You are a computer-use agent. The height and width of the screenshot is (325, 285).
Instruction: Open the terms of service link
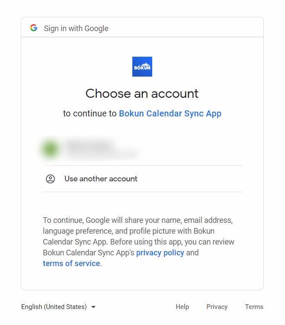click(71, 264)
